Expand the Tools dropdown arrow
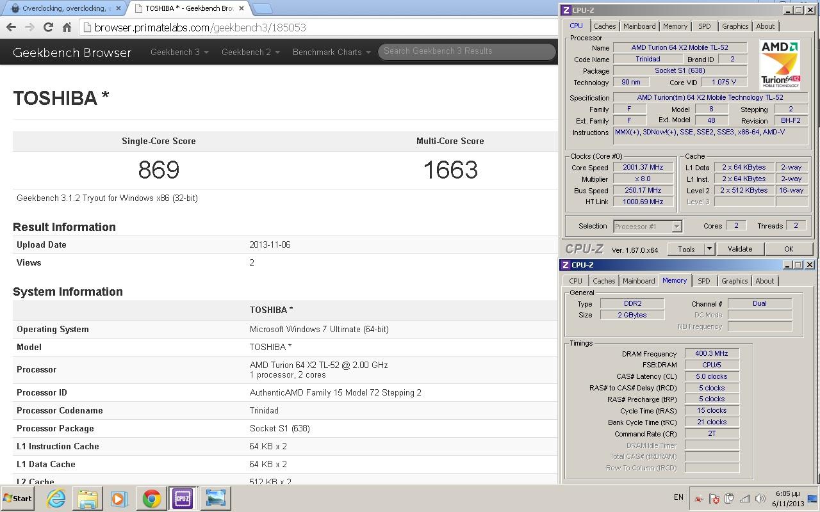 tap(709, 249)
